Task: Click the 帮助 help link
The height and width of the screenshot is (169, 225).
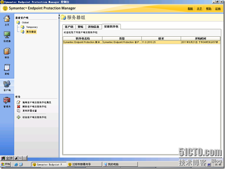Action: 209,9
